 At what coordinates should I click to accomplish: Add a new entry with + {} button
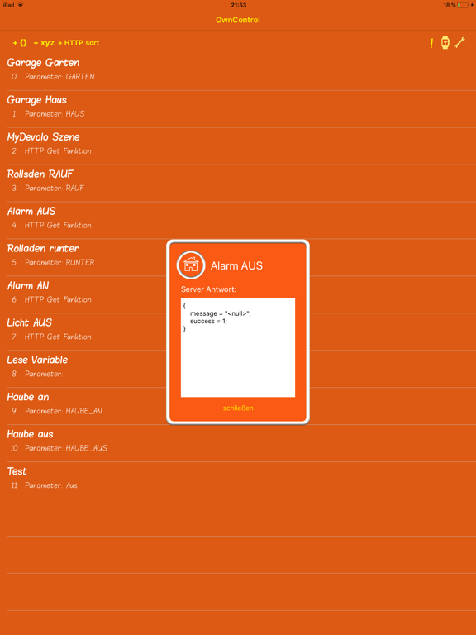coord(20,43)
